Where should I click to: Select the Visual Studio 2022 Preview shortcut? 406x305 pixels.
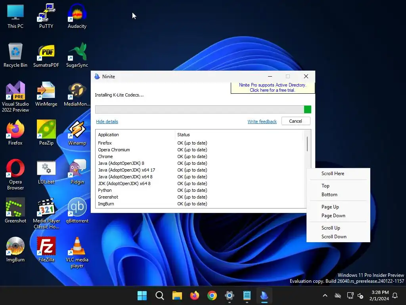pyautogui.click(x=15, y=97)
